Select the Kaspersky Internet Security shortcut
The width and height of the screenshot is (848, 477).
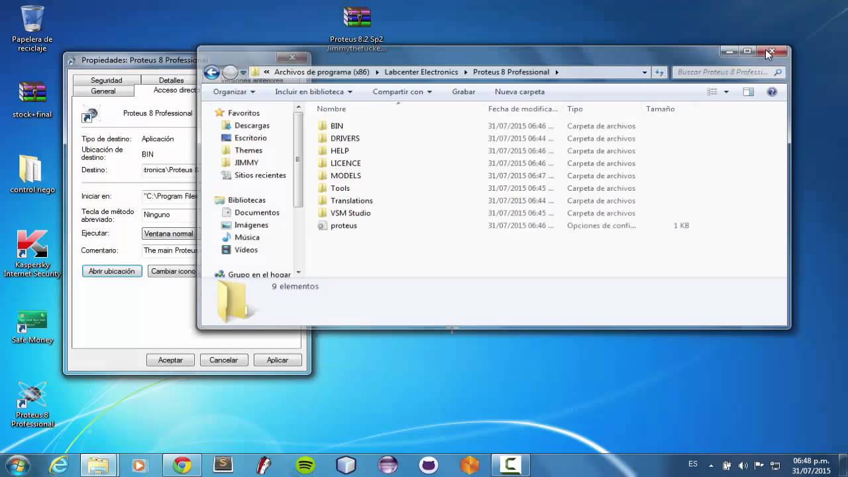pos(32,254)
